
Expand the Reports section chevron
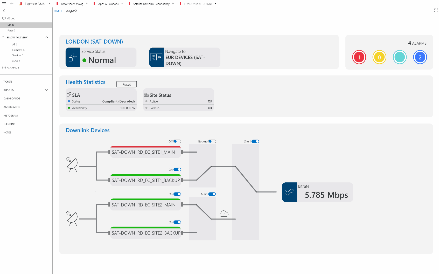[47, 90]
